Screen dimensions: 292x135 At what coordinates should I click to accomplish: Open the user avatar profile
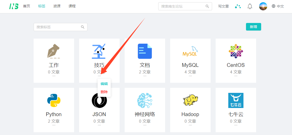[x=263, y=6]
